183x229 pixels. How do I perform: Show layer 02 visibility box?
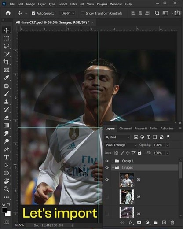coord(107,197)
